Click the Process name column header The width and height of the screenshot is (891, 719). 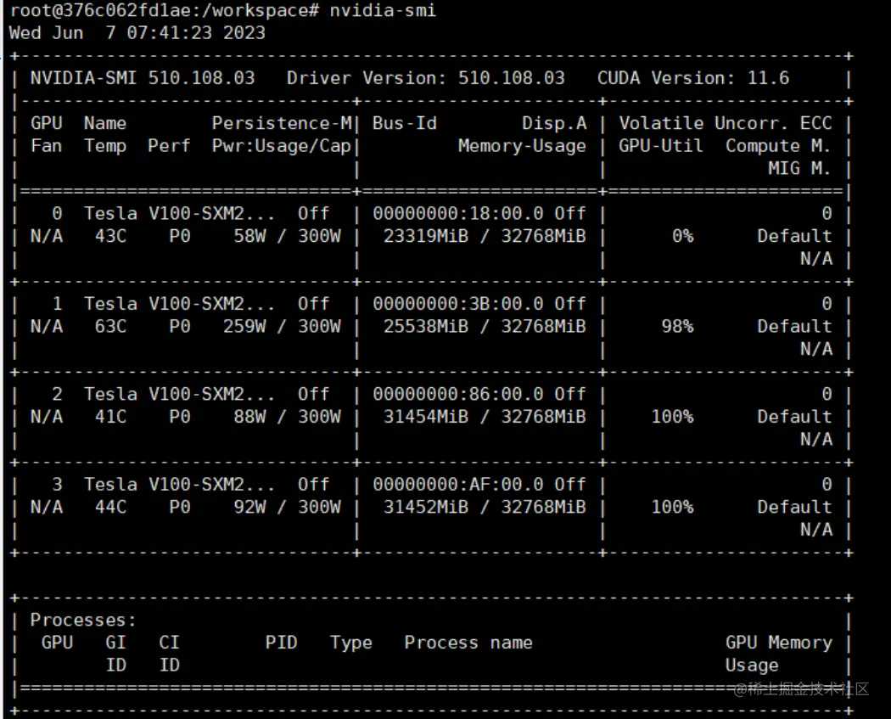point(468,643)
